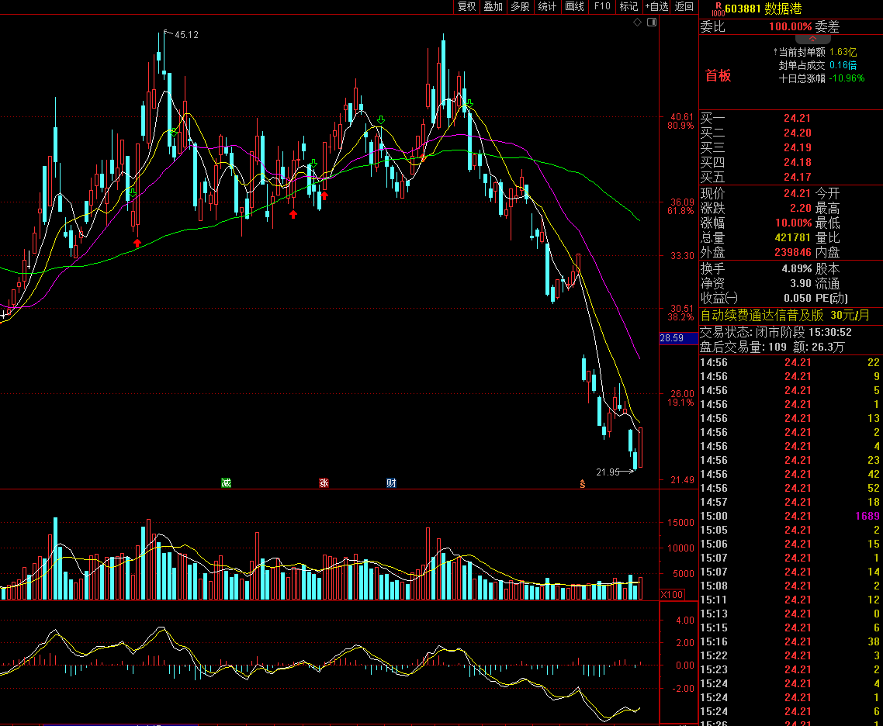Add stock via +自选 button
883x726 pixels.
point(656,7)
